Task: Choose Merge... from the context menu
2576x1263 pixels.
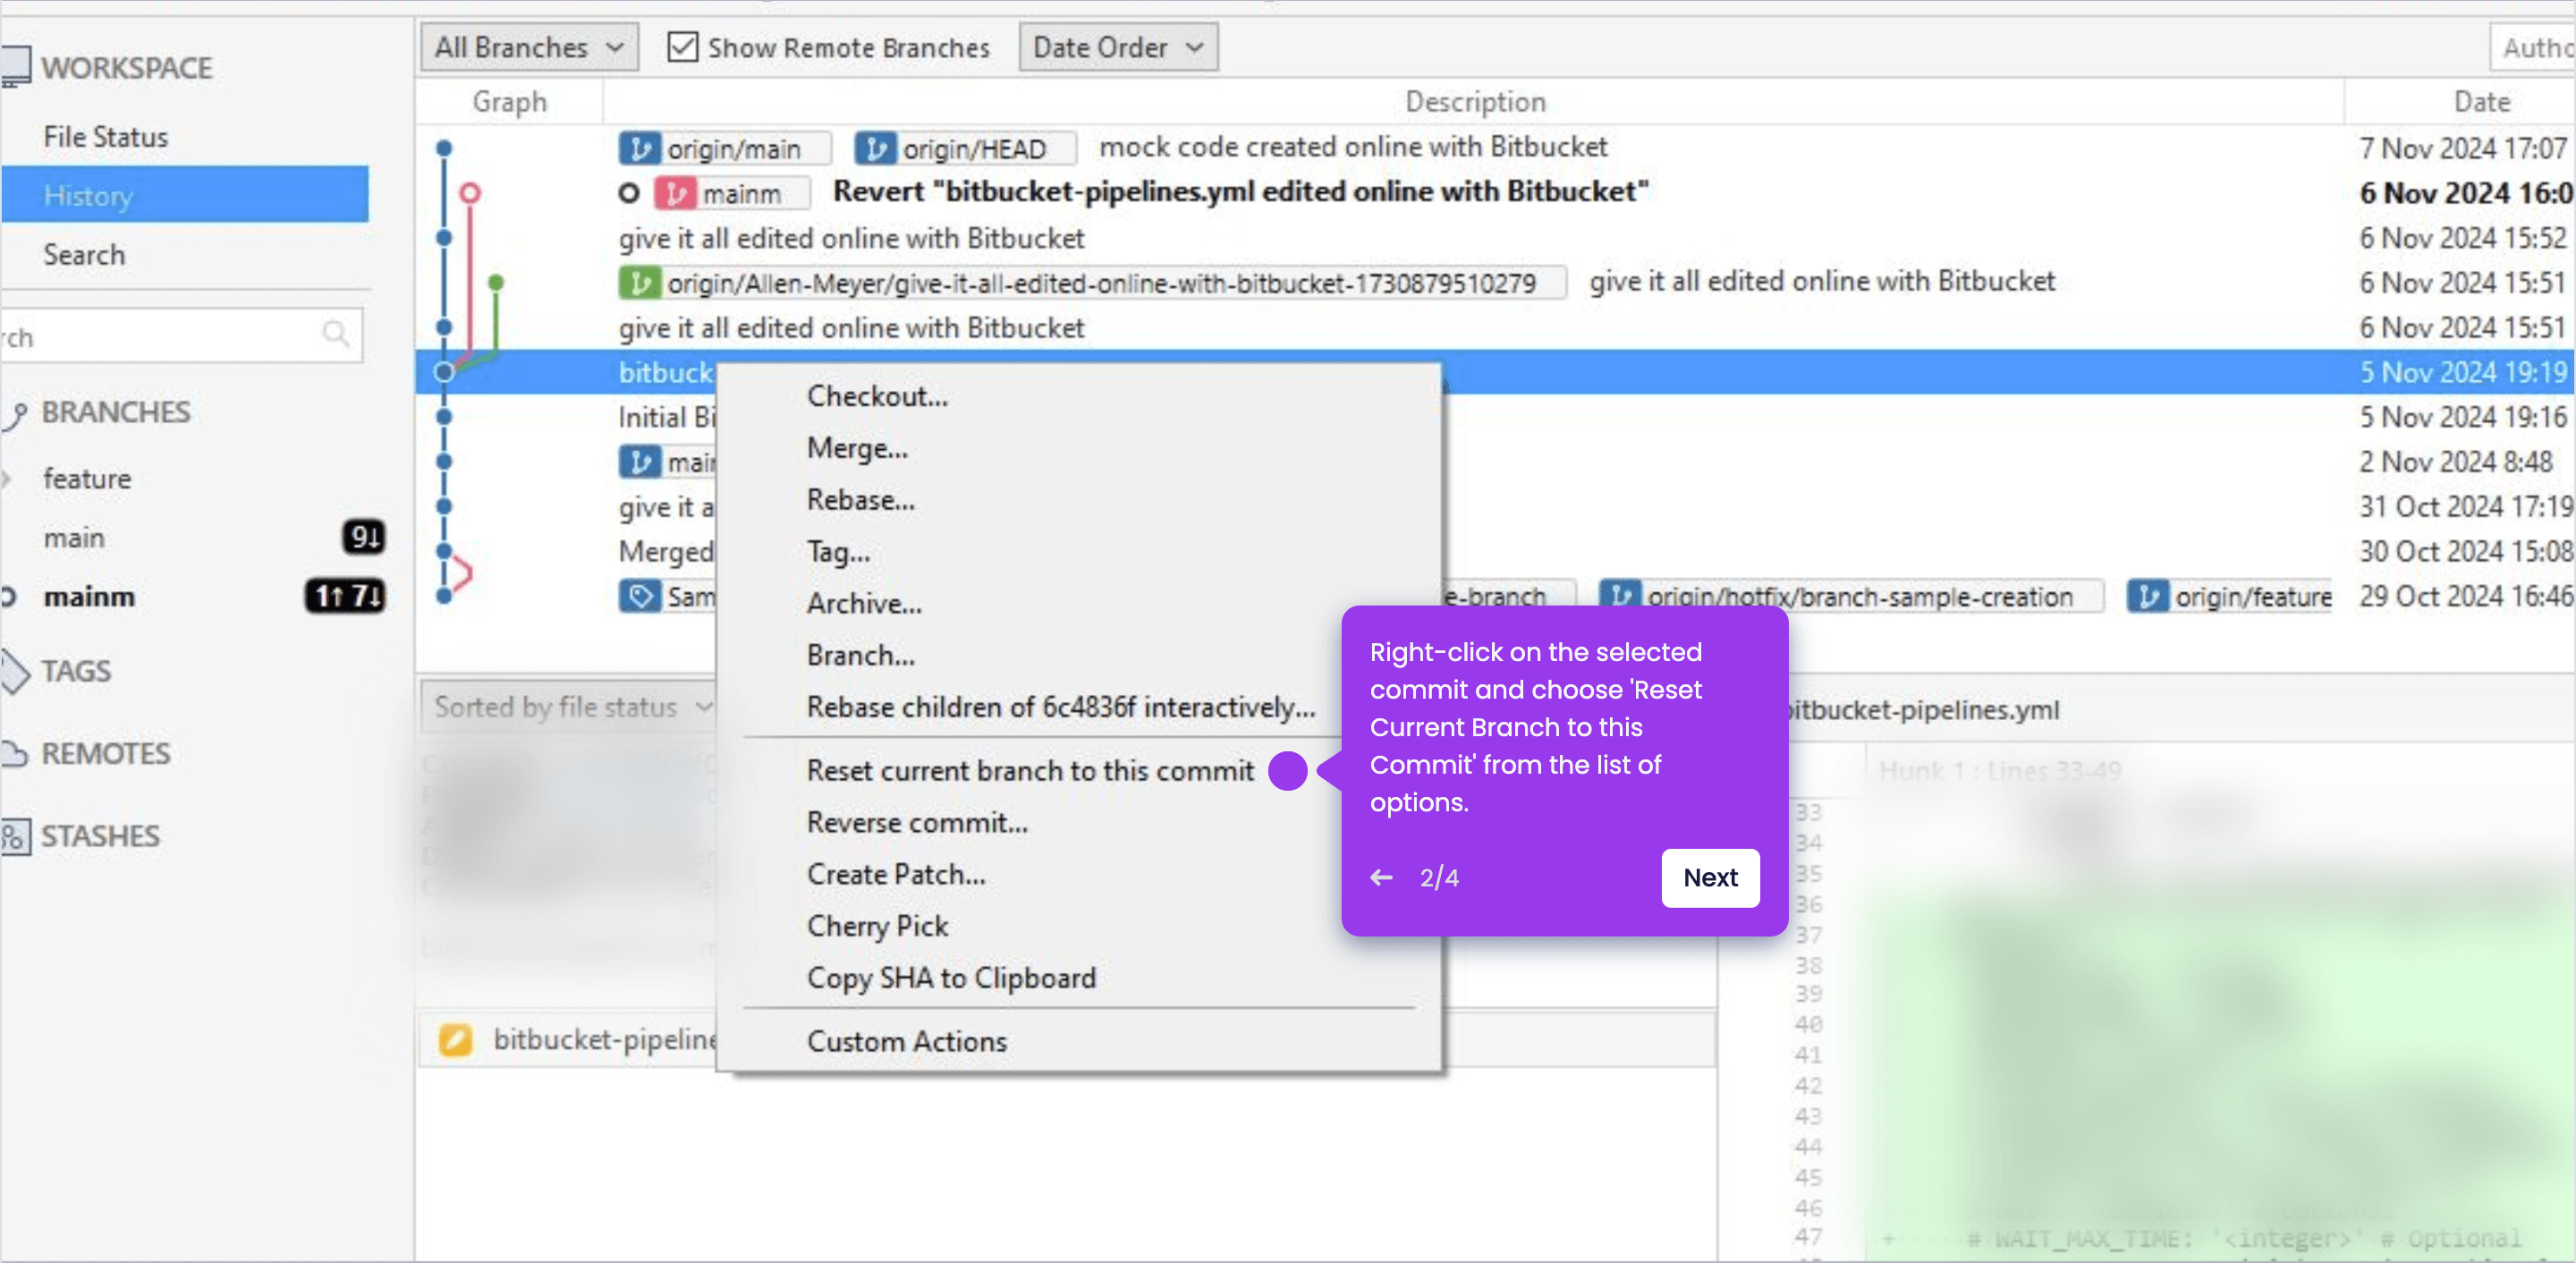Action: [857, 448]
